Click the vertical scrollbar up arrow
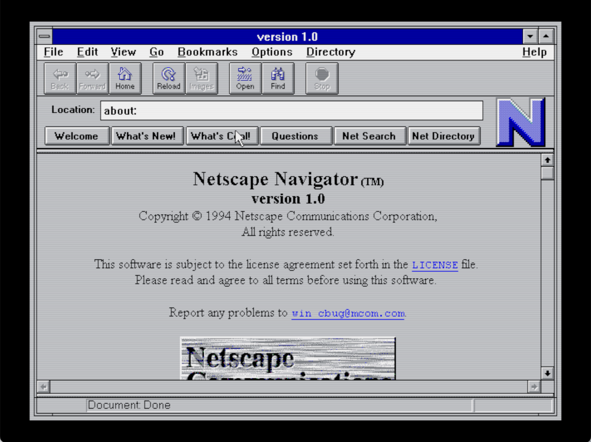The image size is (591, 442). (547, 160)
